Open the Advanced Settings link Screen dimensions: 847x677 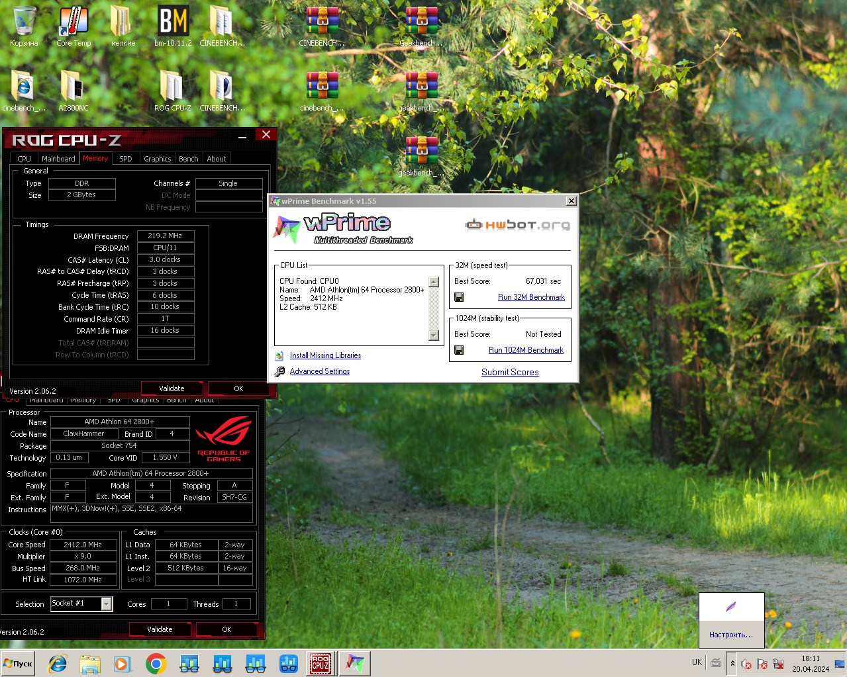[x=320, y=371]
